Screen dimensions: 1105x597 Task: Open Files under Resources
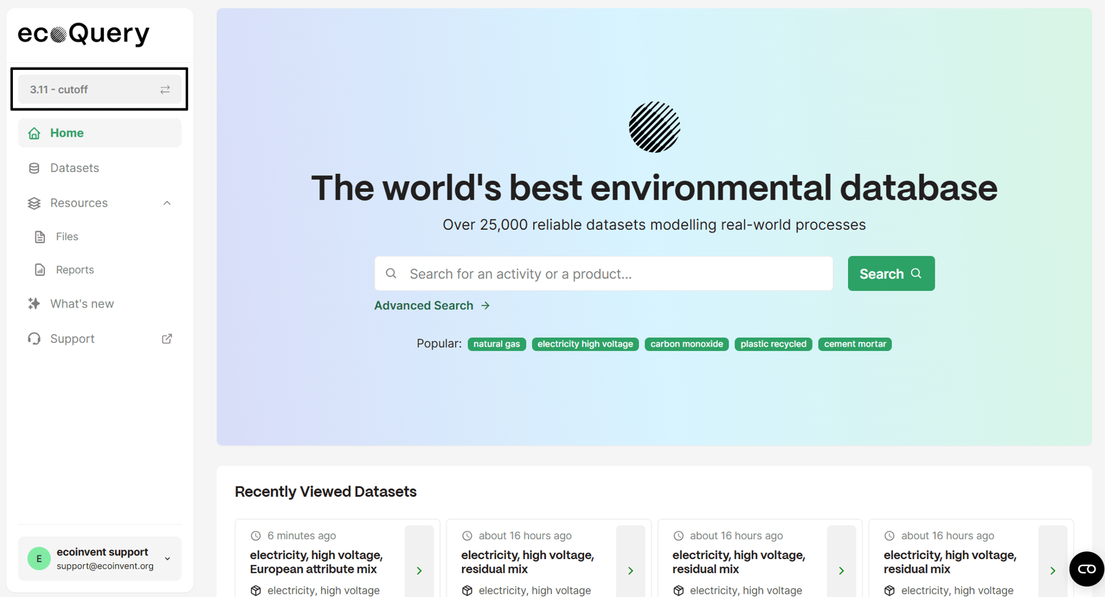(67, 237)
